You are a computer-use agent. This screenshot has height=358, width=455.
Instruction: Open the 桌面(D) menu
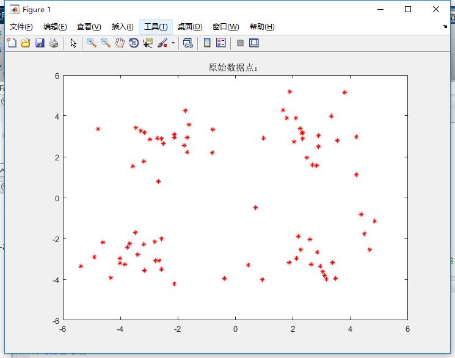[x=190, y=27]
